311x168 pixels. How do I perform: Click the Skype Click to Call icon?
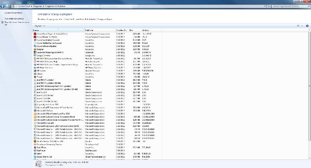click(35, 157)
